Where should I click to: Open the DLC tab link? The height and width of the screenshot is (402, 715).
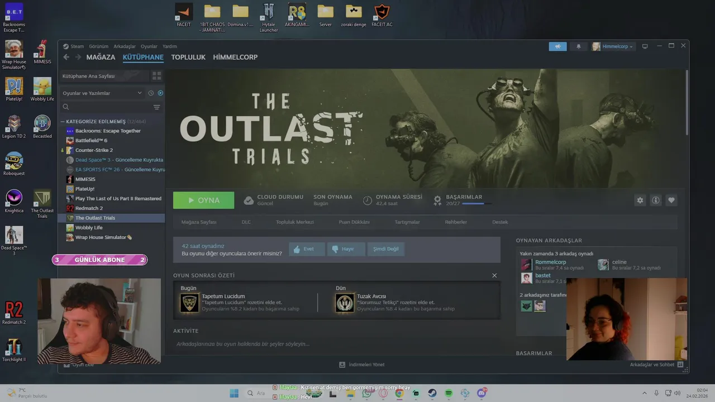pyautogui.click(x=246, y=222)
